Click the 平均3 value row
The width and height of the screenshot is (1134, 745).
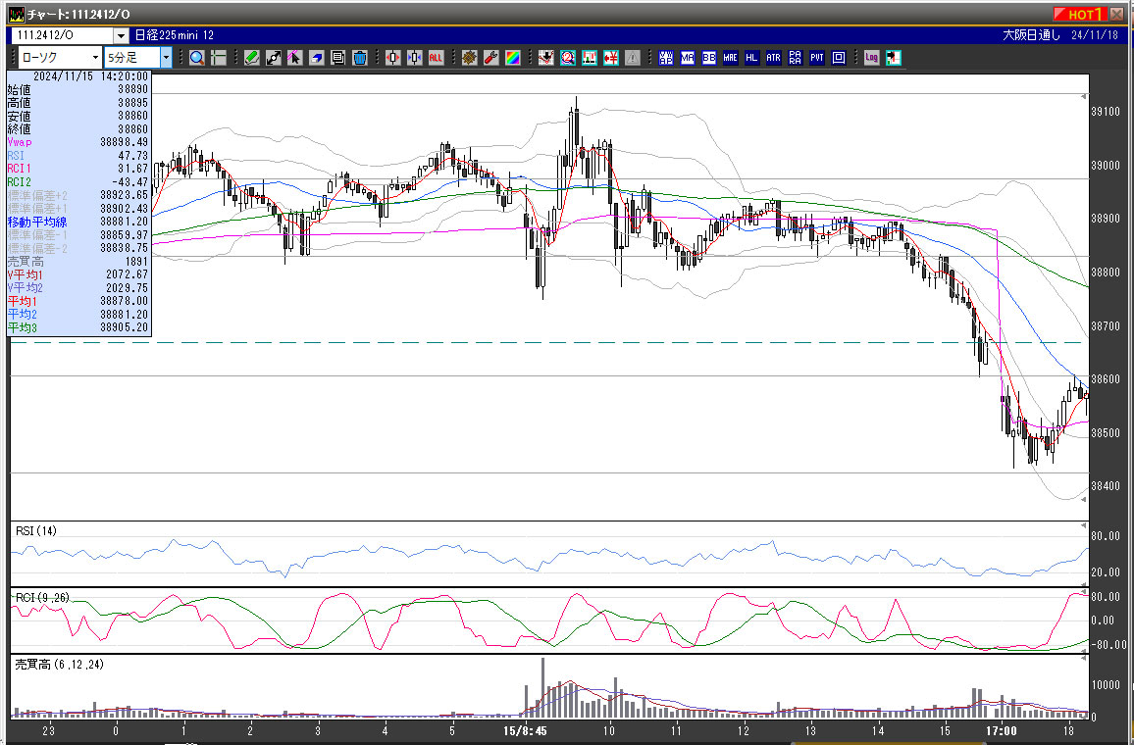coord(78,328)
